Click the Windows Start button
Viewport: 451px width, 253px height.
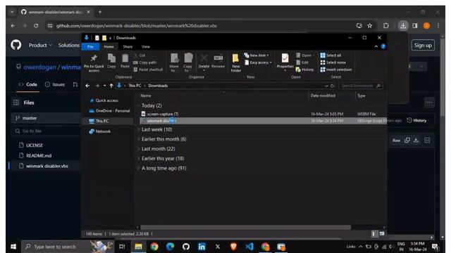(13, 247)
